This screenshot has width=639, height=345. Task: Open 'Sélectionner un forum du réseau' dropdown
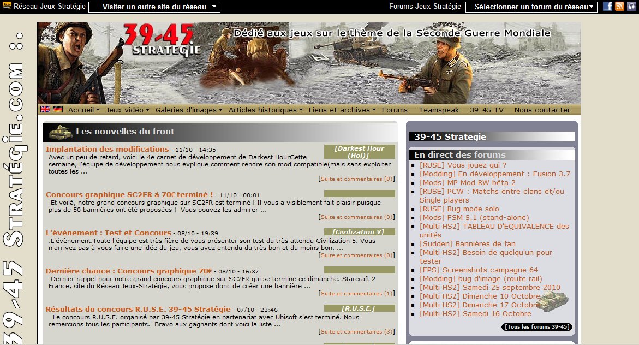pyautogui.click(x=531, y=7)
